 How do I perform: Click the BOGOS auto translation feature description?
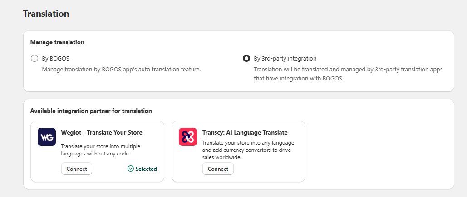pyautogui.click(x=121, y=70)
